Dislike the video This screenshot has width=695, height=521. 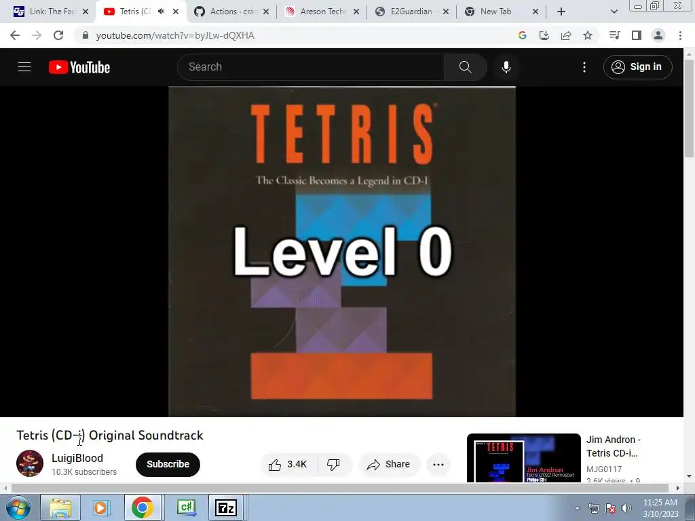click(333, 464)
